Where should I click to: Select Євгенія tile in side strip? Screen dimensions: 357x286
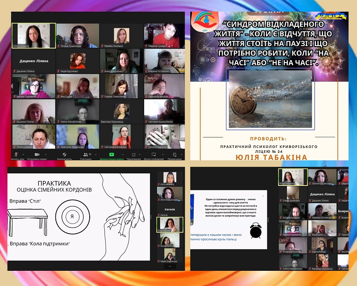click(170, 209)
